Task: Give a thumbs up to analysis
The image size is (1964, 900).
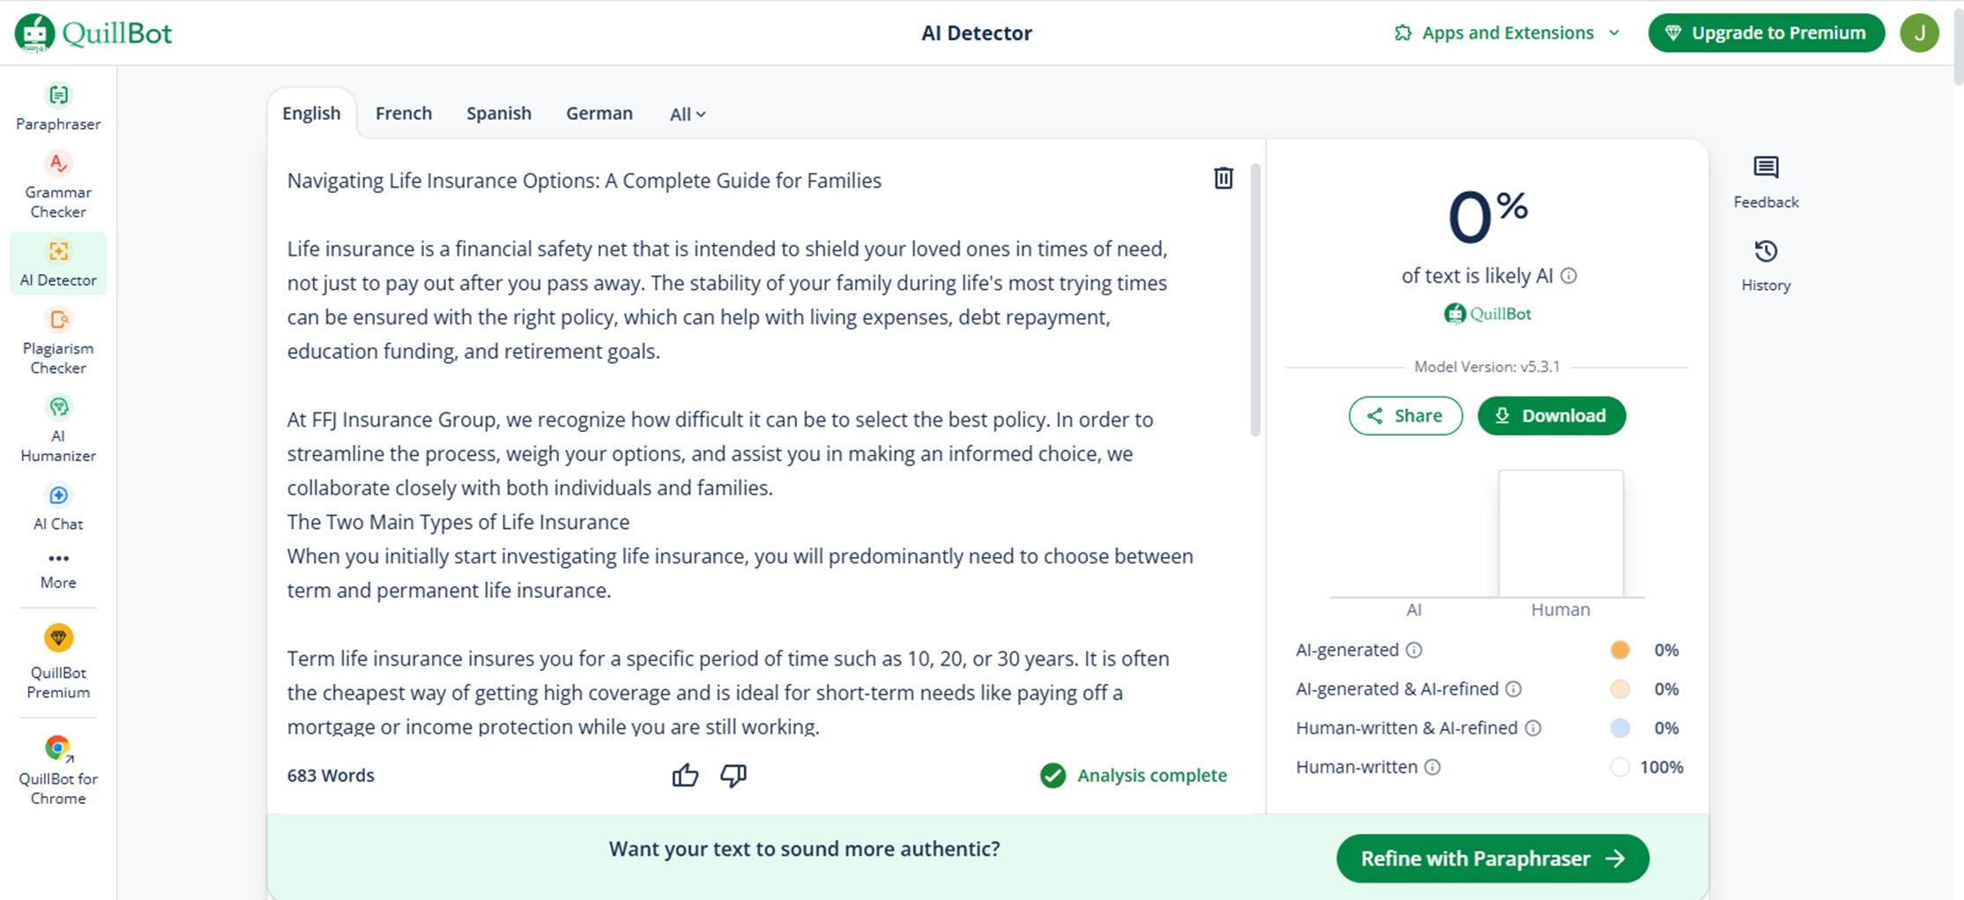Action: (685, 775)
